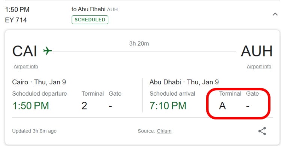Image resolution: width=281 pixels, height=146 pixels.
Task: Open the Cirium source link
Action: click(164, 131)
